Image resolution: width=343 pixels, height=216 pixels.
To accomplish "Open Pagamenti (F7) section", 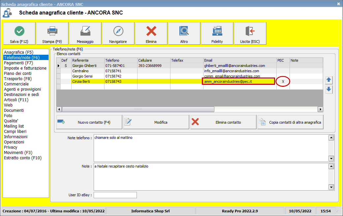I will (18, 63).
